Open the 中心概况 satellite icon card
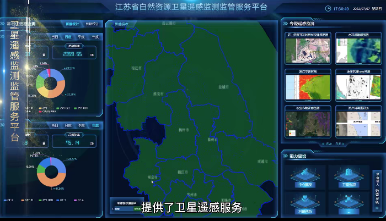 305,178
